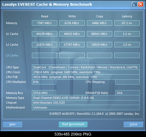Click the Latency column header
146x137 pixels.
127,16
